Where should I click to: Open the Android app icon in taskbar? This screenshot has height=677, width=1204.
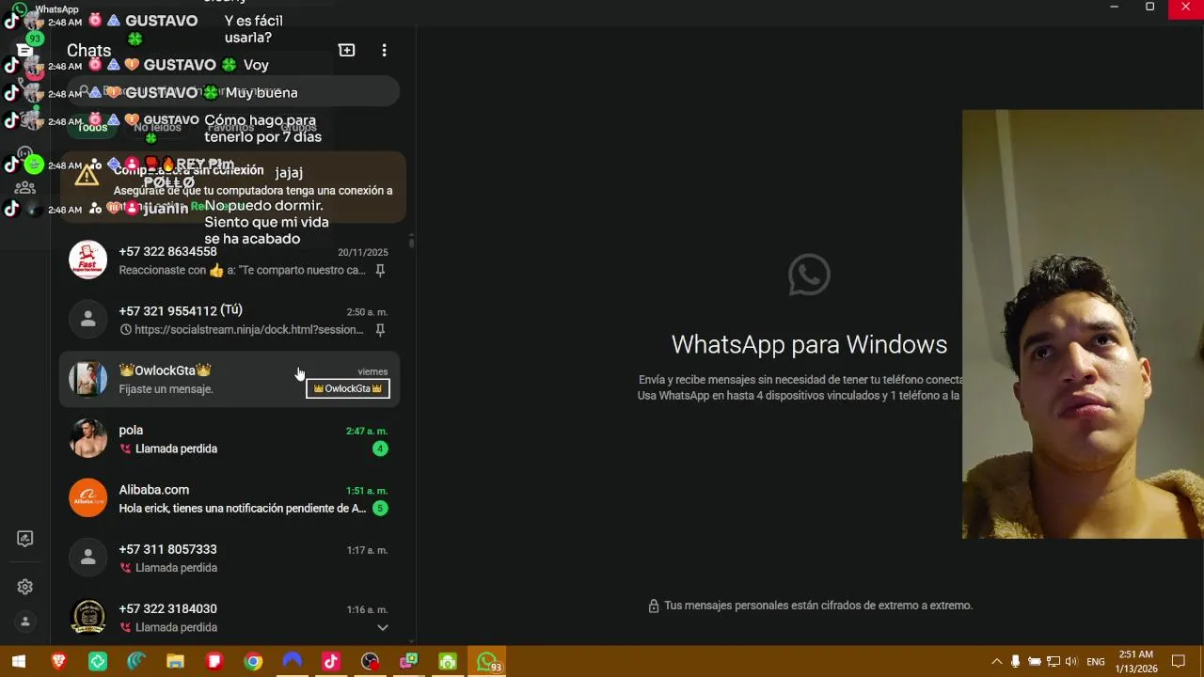[x=448, y=662]
